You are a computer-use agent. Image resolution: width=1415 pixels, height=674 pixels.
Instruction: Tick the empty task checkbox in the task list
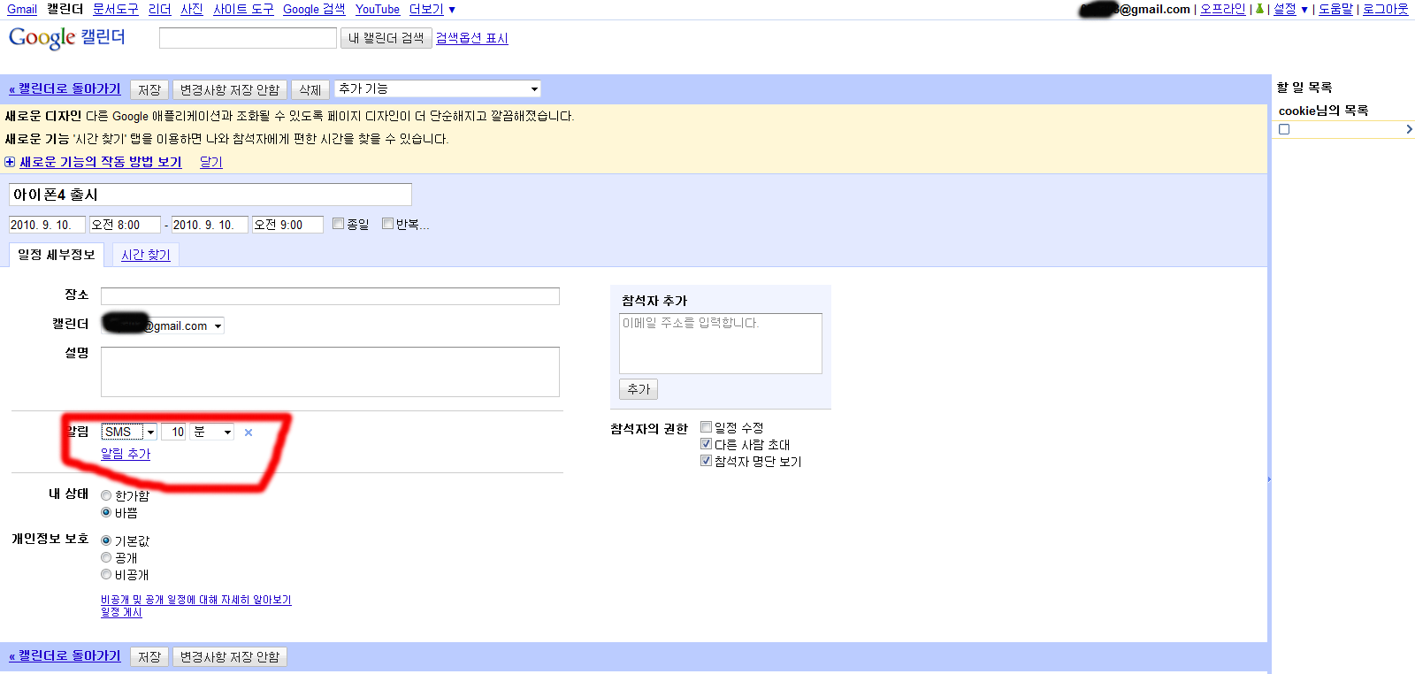click(x=1284, y=129)
